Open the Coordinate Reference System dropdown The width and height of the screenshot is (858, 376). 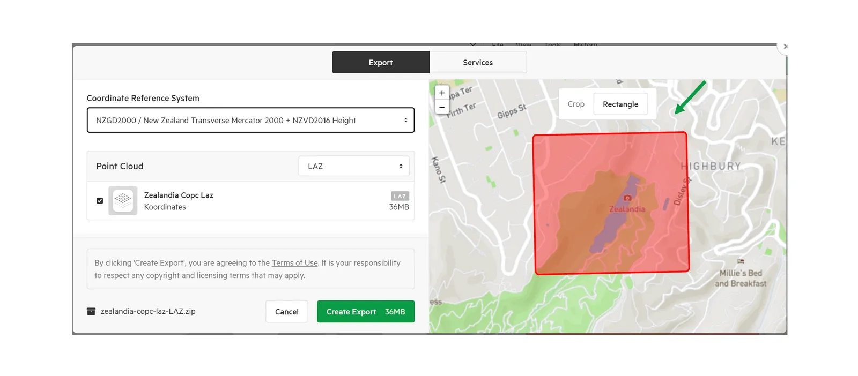250,120
